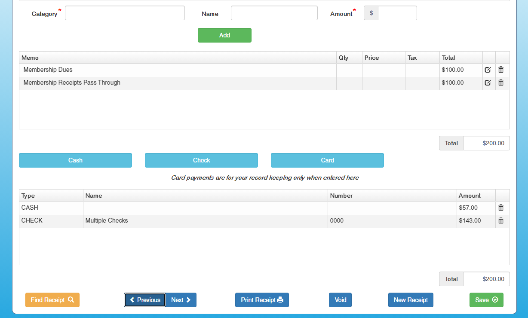Screen dimensions: 528x318
Task: Print the current receipt
Action: click(262, 300)
